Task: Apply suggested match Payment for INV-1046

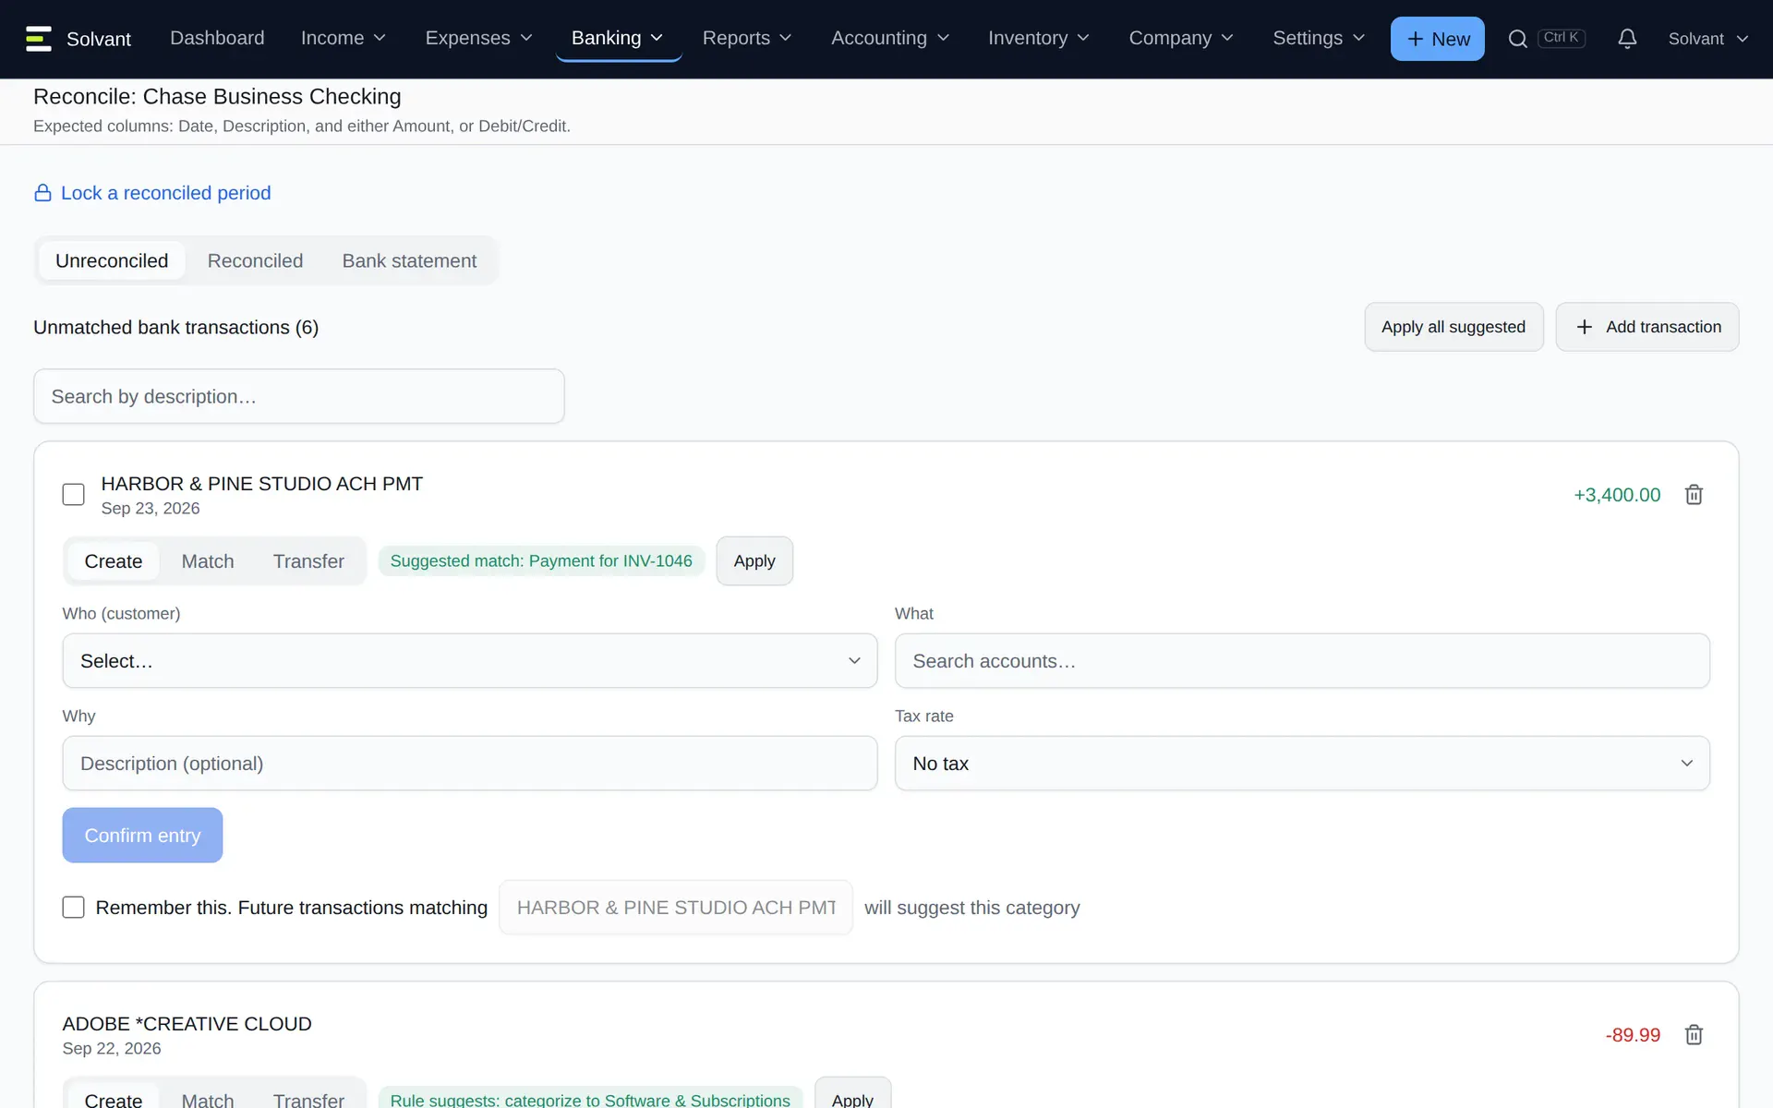Action: coord(754,561)
